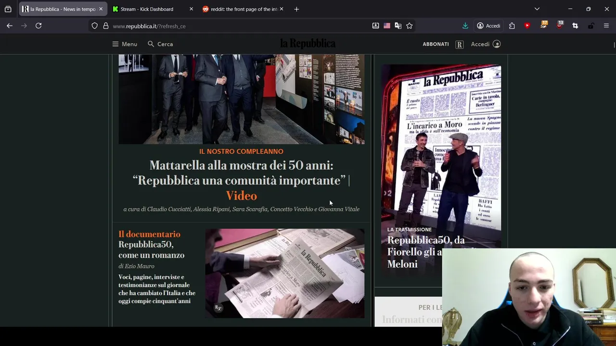Screen dimensions: 616x346
Task: Click the la Repubblica header logo
Action: pyautogui.click(x=308, y=44)
